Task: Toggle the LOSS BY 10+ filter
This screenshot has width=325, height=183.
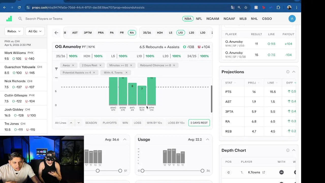Action: [x=176, y=123]
